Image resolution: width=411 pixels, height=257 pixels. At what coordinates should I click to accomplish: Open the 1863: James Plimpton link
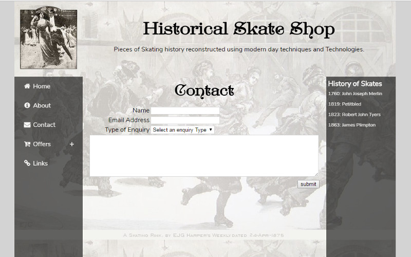coord(352,125)
